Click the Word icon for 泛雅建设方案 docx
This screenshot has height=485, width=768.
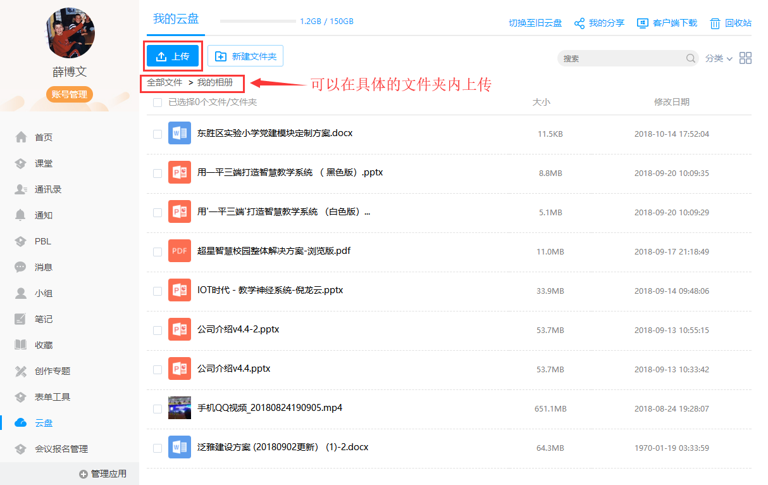180,448
